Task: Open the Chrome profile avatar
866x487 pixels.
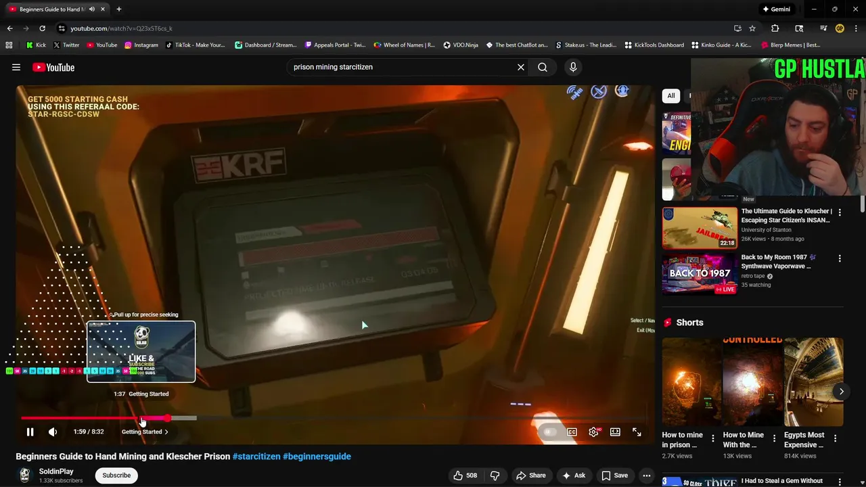Action: point(840,28)
